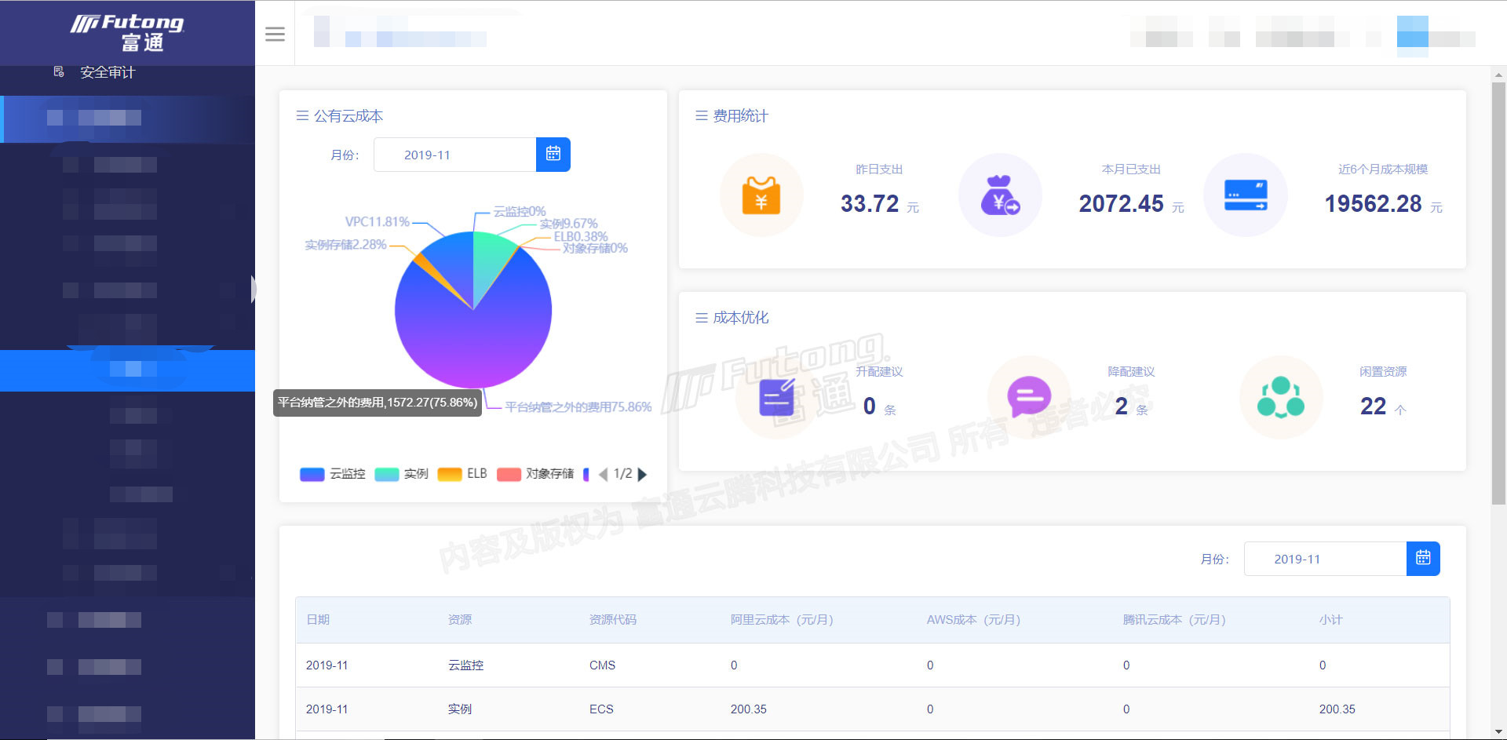Collapse sidebar using the edge handle arrow
Viewport: 1507px width, 740px height.
click(x=253, y=289)
